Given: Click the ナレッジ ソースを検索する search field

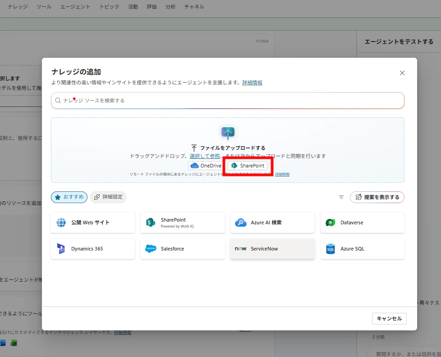Looking at the screenshot, I should [228, 101].
